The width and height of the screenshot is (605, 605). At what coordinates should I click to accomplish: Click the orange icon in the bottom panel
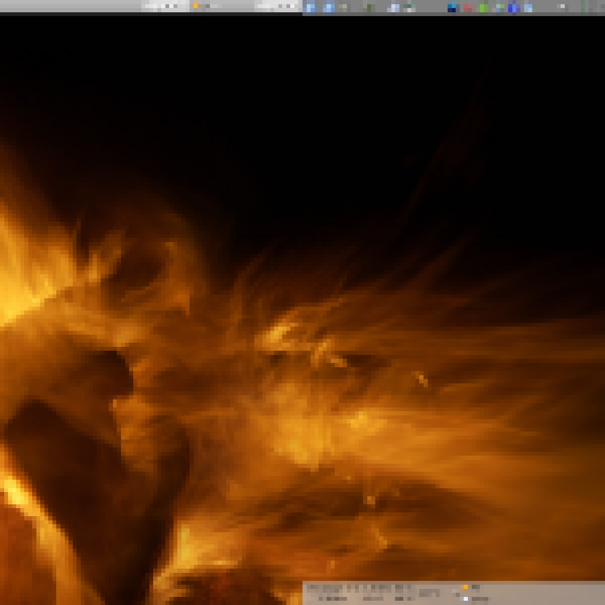point(466,588)
